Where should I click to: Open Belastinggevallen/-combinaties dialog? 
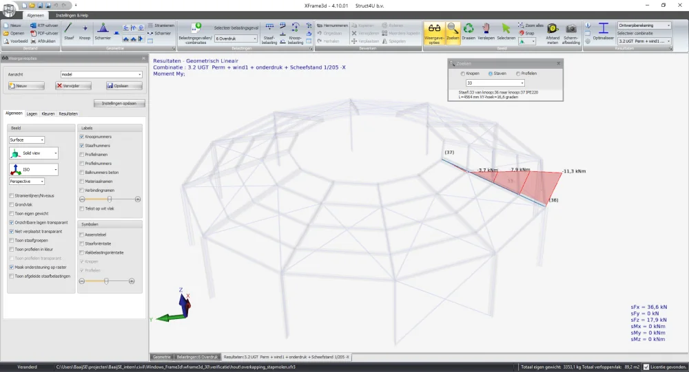[196, 33]
